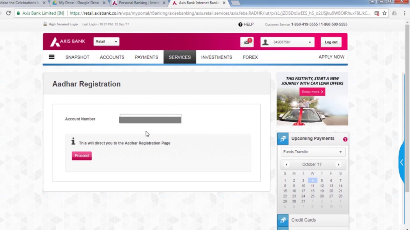Bookmark this page with star icon
This screenshot has height=230, width=410.
[x=384, y=13]
